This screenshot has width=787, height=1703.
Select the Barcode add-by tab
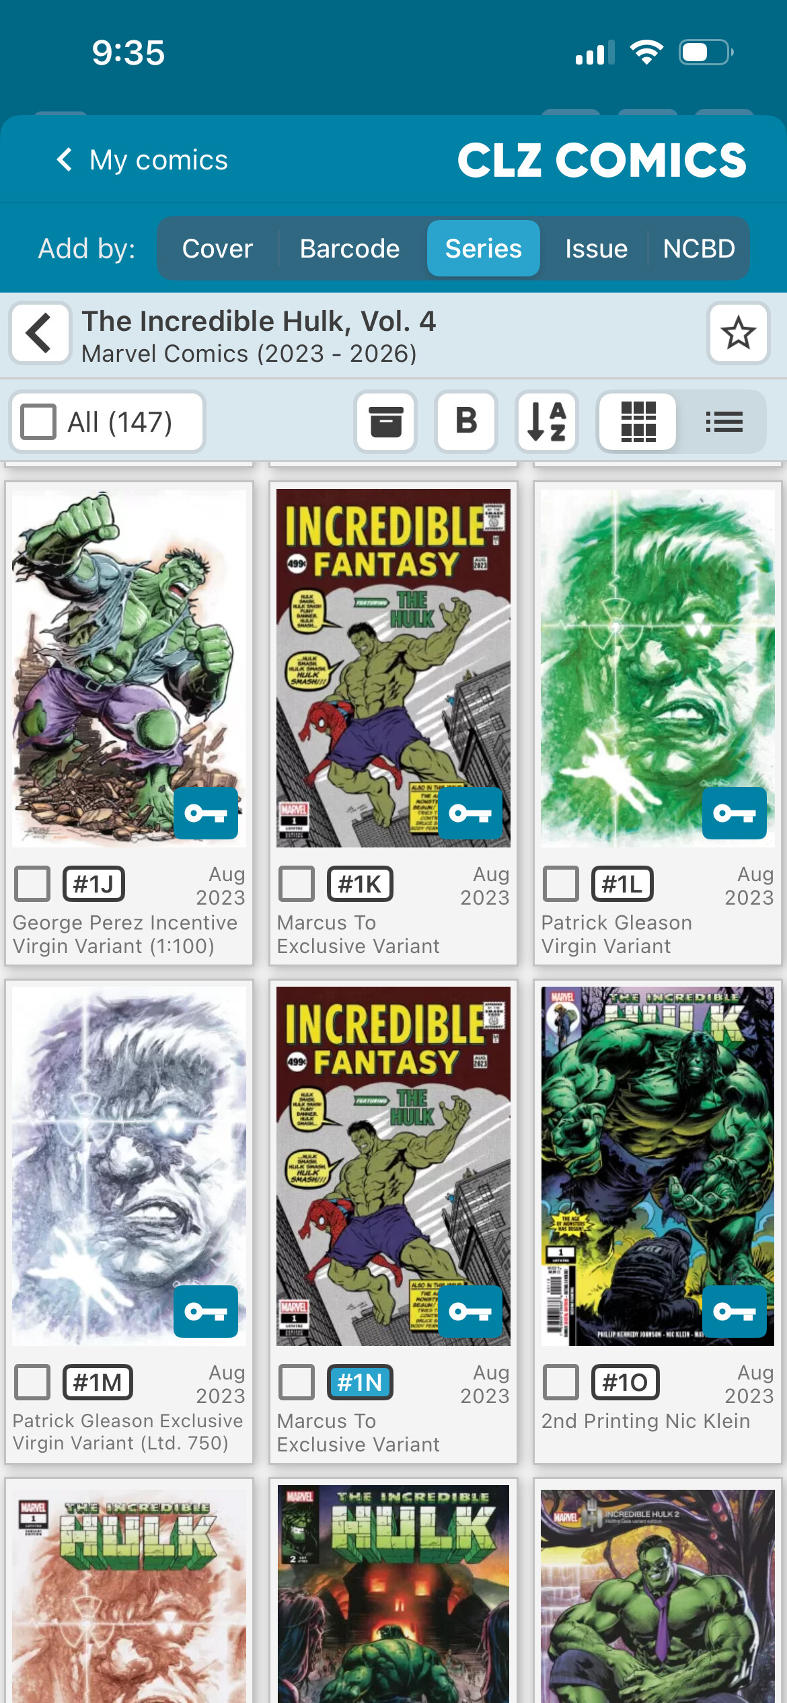click(350, 248)
